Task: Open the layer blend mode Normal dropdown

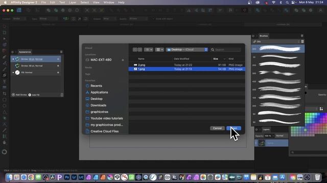Action: 281,136
